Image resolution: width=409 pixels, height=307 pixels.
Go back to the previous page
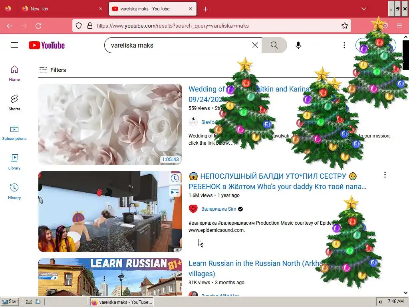click(10, 26)
